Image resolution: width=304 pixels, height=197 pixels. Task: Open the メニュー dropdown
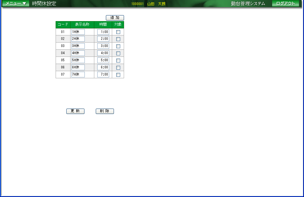[x=16, y=3]
